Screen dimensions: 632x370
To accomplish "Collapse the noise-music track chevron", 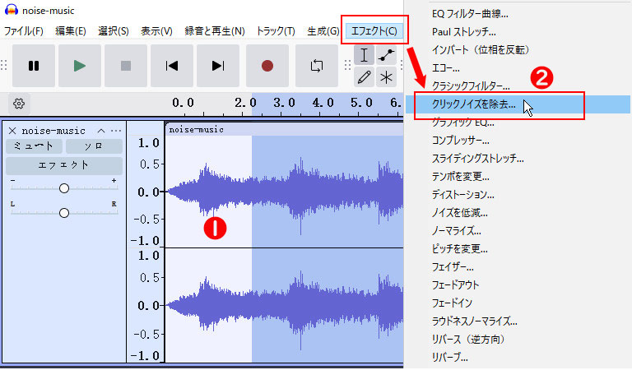I will tap(101, 131).
